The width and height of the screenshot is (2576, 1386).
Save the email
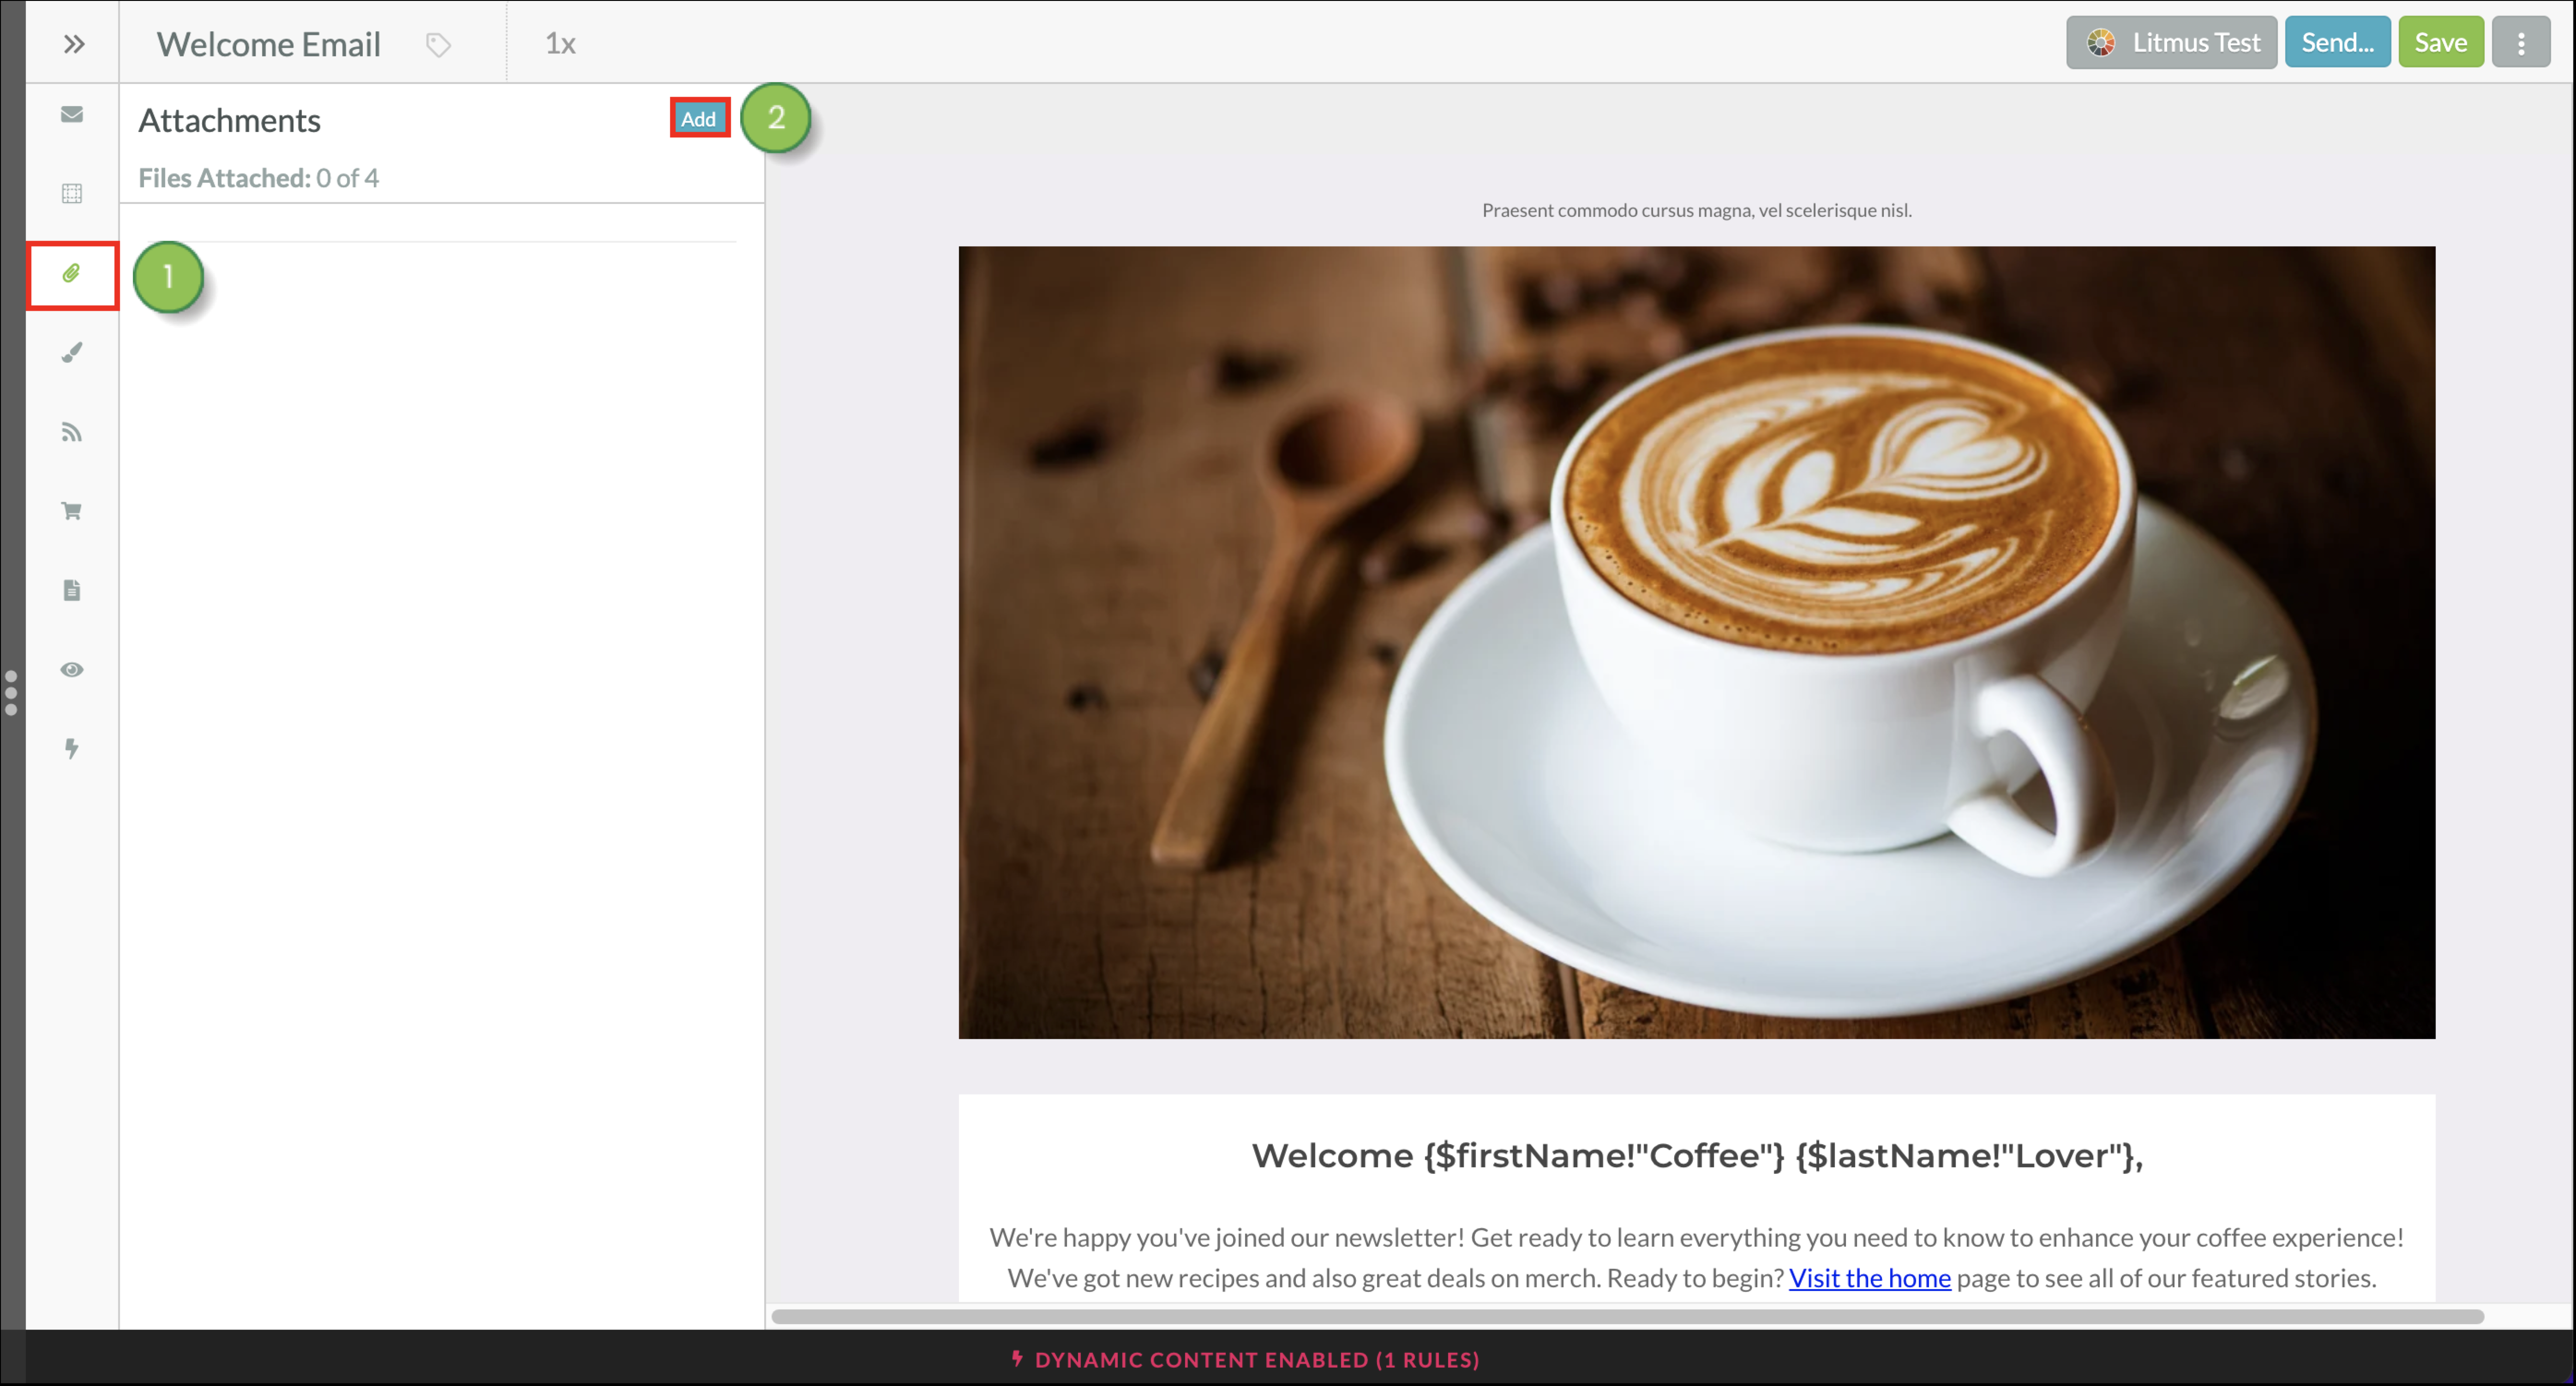tap(2440, 42)
